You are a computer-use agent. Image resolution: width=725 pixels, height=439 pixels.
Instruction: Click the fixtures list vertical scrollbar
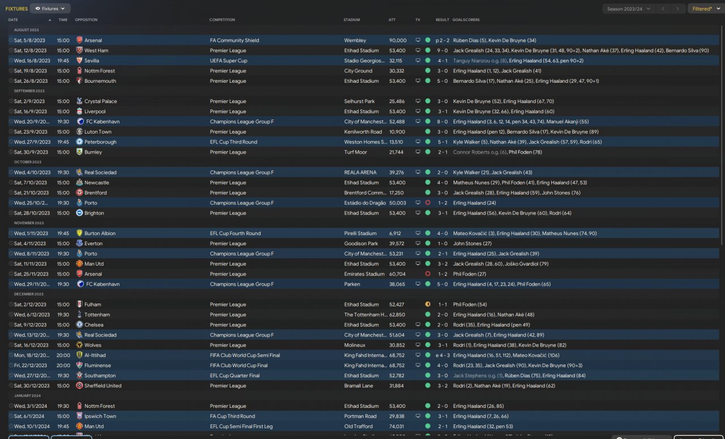point(722,136)
